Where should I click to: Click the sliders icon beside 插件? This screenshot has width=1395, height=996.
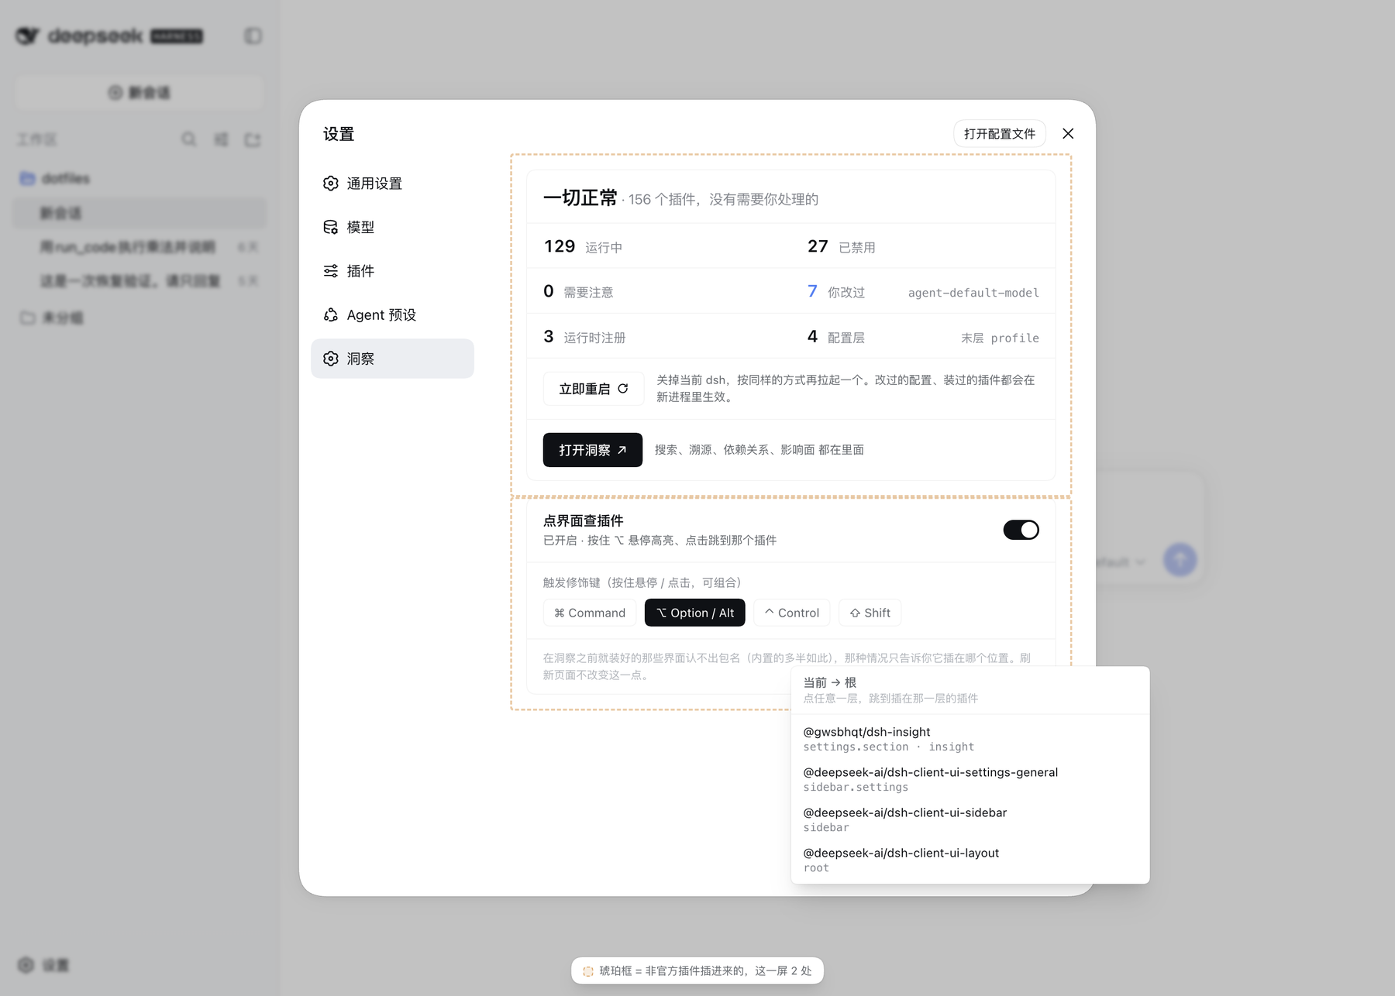click(x=331, y=271)
